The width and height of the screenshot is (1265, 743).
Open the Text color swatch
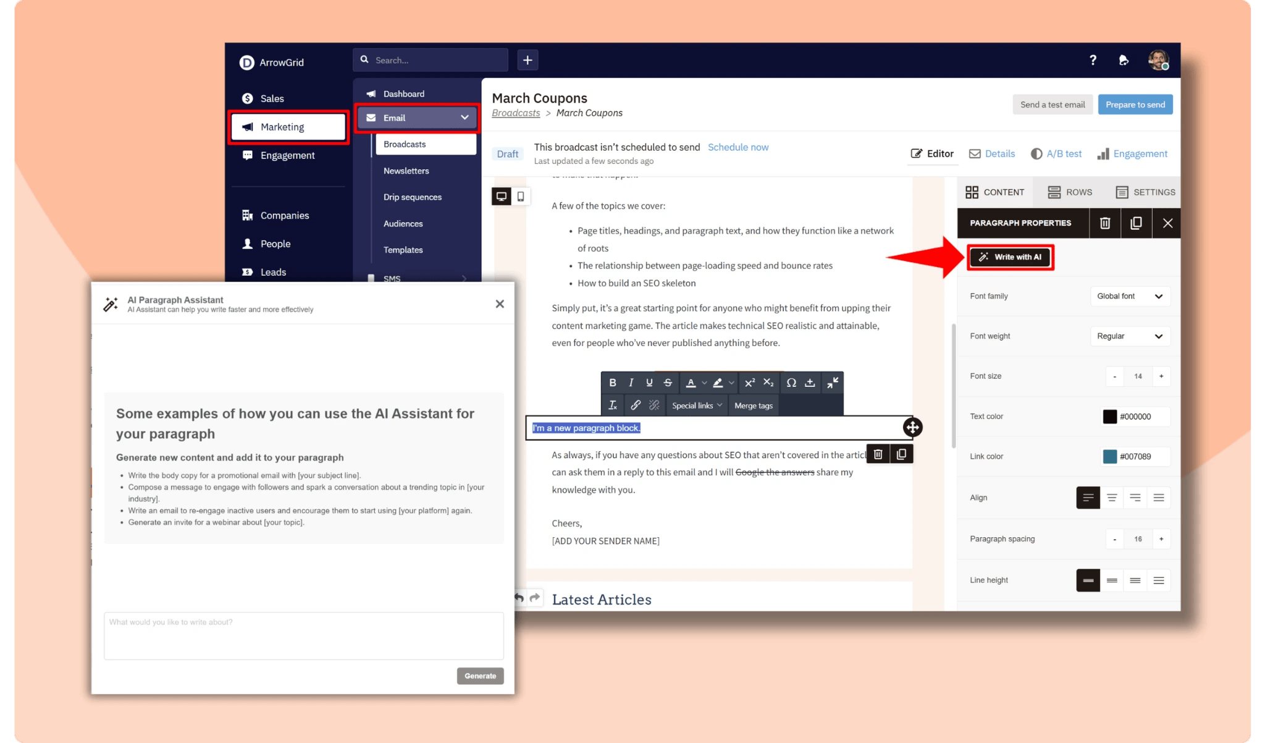click(1110, 416)
